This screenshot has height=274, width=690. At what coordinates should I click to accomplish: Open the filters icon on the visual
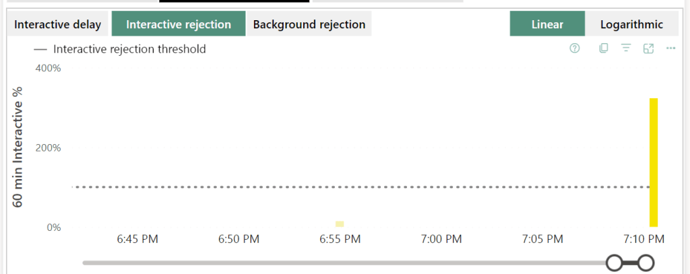tap(626, 48)
